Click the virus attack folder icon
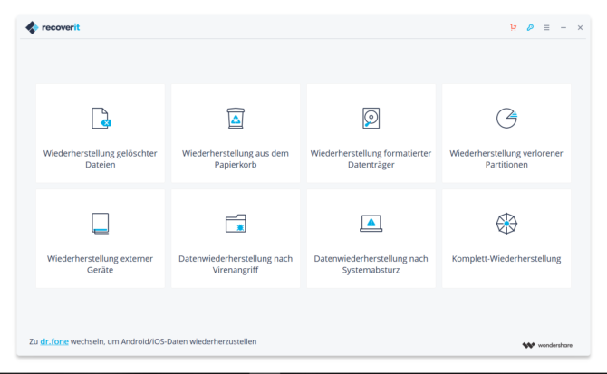This screenshot has height=374, width=607. (236, 223)
